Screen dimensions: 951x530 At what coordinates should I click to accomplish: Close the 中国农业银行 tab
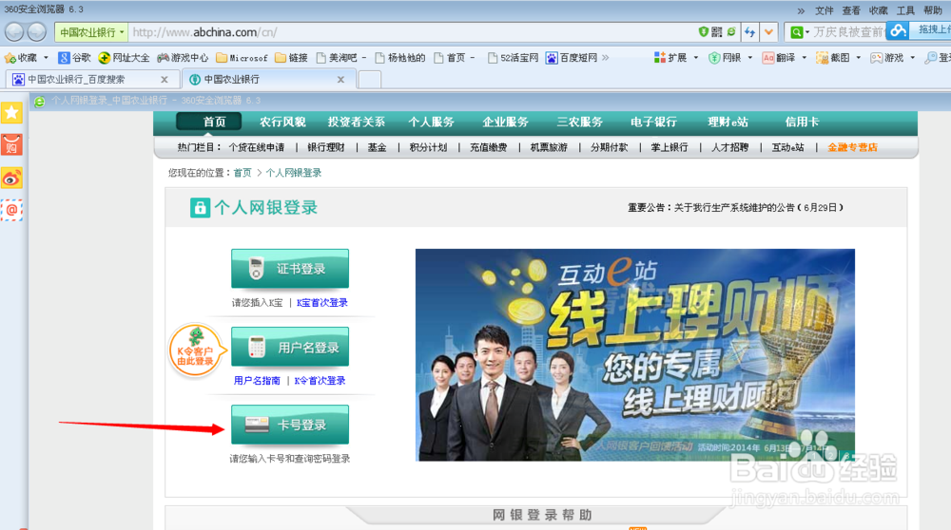pos(340,80)
